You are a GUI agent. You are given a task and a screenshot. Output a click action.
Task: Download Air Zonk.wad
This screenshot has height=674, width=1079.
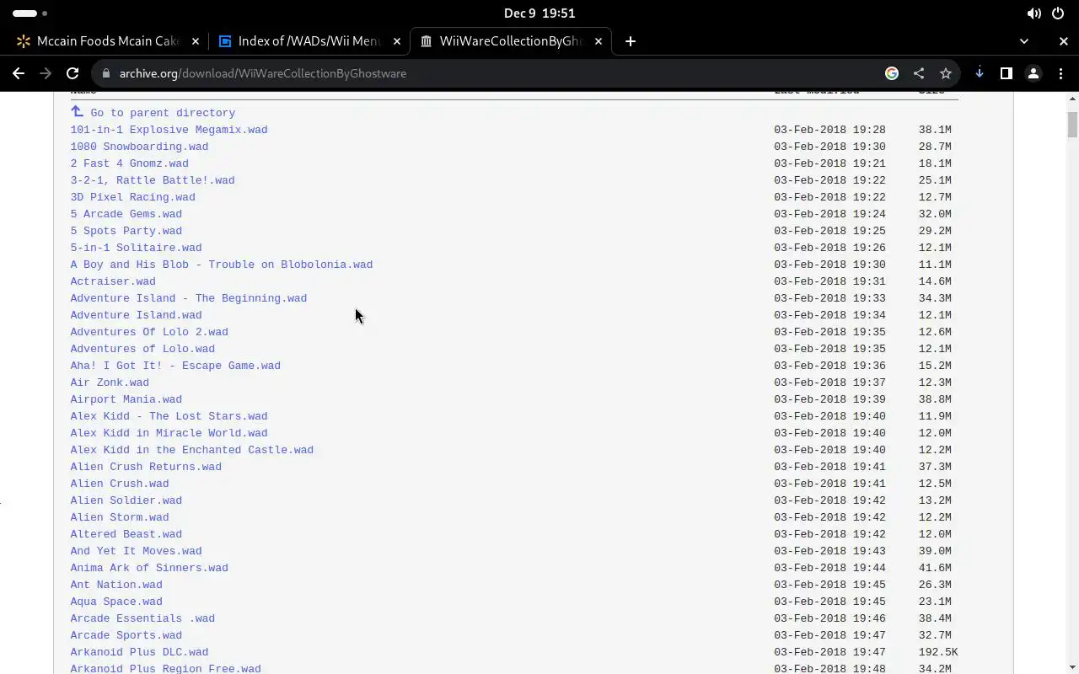coord(110,382)
